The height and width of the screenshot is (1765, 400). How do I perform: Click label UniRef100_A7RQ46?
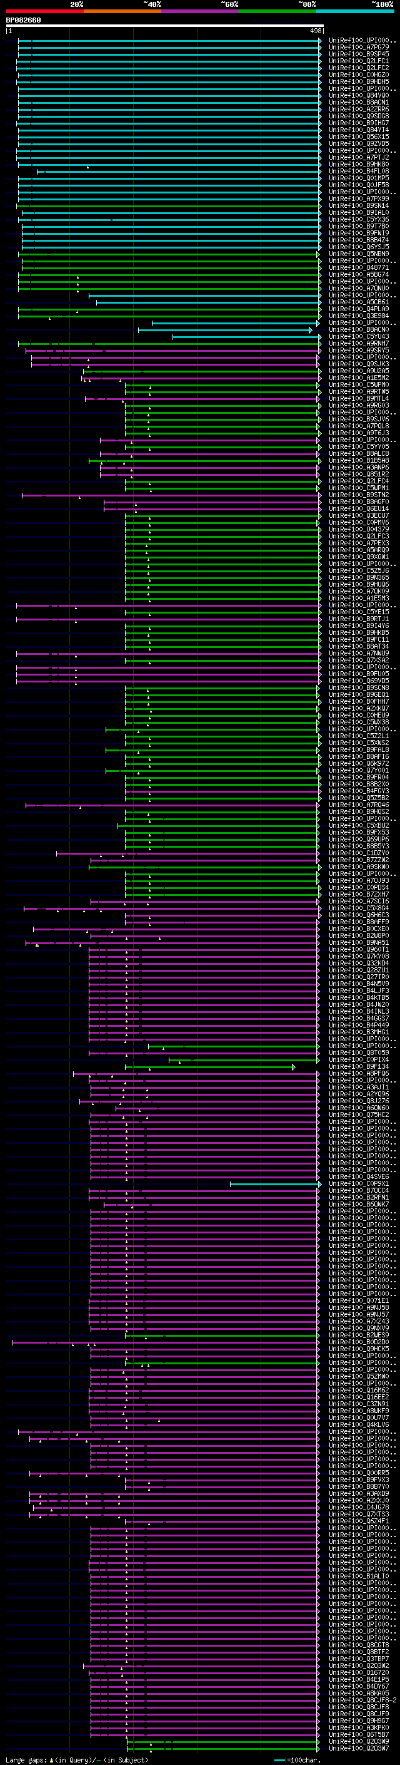[359, 805]
